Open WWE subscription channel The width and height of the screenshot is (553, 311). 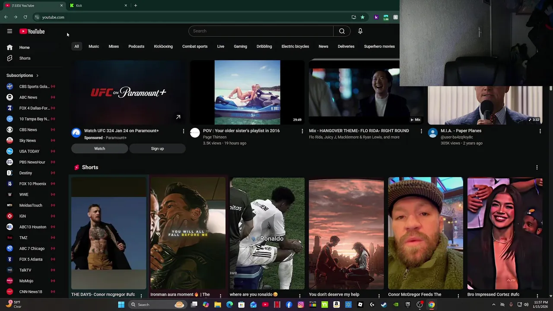point(31,194)
